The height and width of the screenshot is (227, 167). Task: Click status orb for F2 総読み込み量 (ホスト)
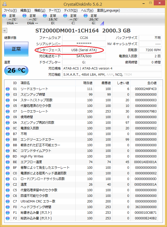(8, 218)
